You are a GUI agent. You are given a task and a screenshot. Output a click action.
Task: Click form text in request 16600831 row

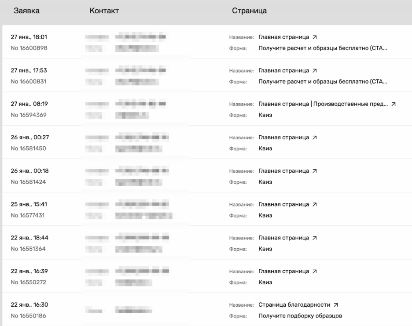coord(322,81)
